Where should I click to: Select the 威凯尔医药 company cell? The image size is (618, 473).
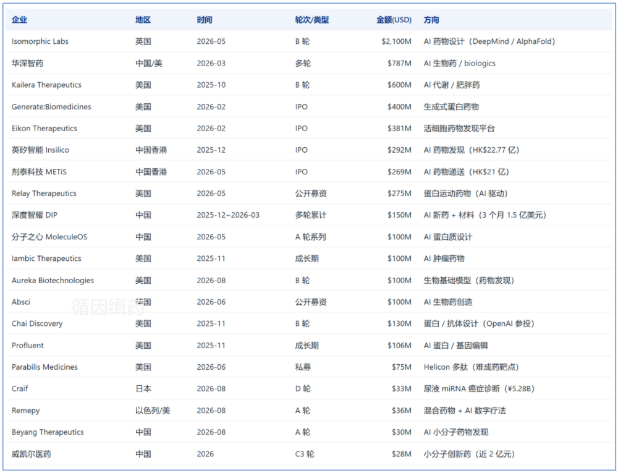[x=31, y=454]
